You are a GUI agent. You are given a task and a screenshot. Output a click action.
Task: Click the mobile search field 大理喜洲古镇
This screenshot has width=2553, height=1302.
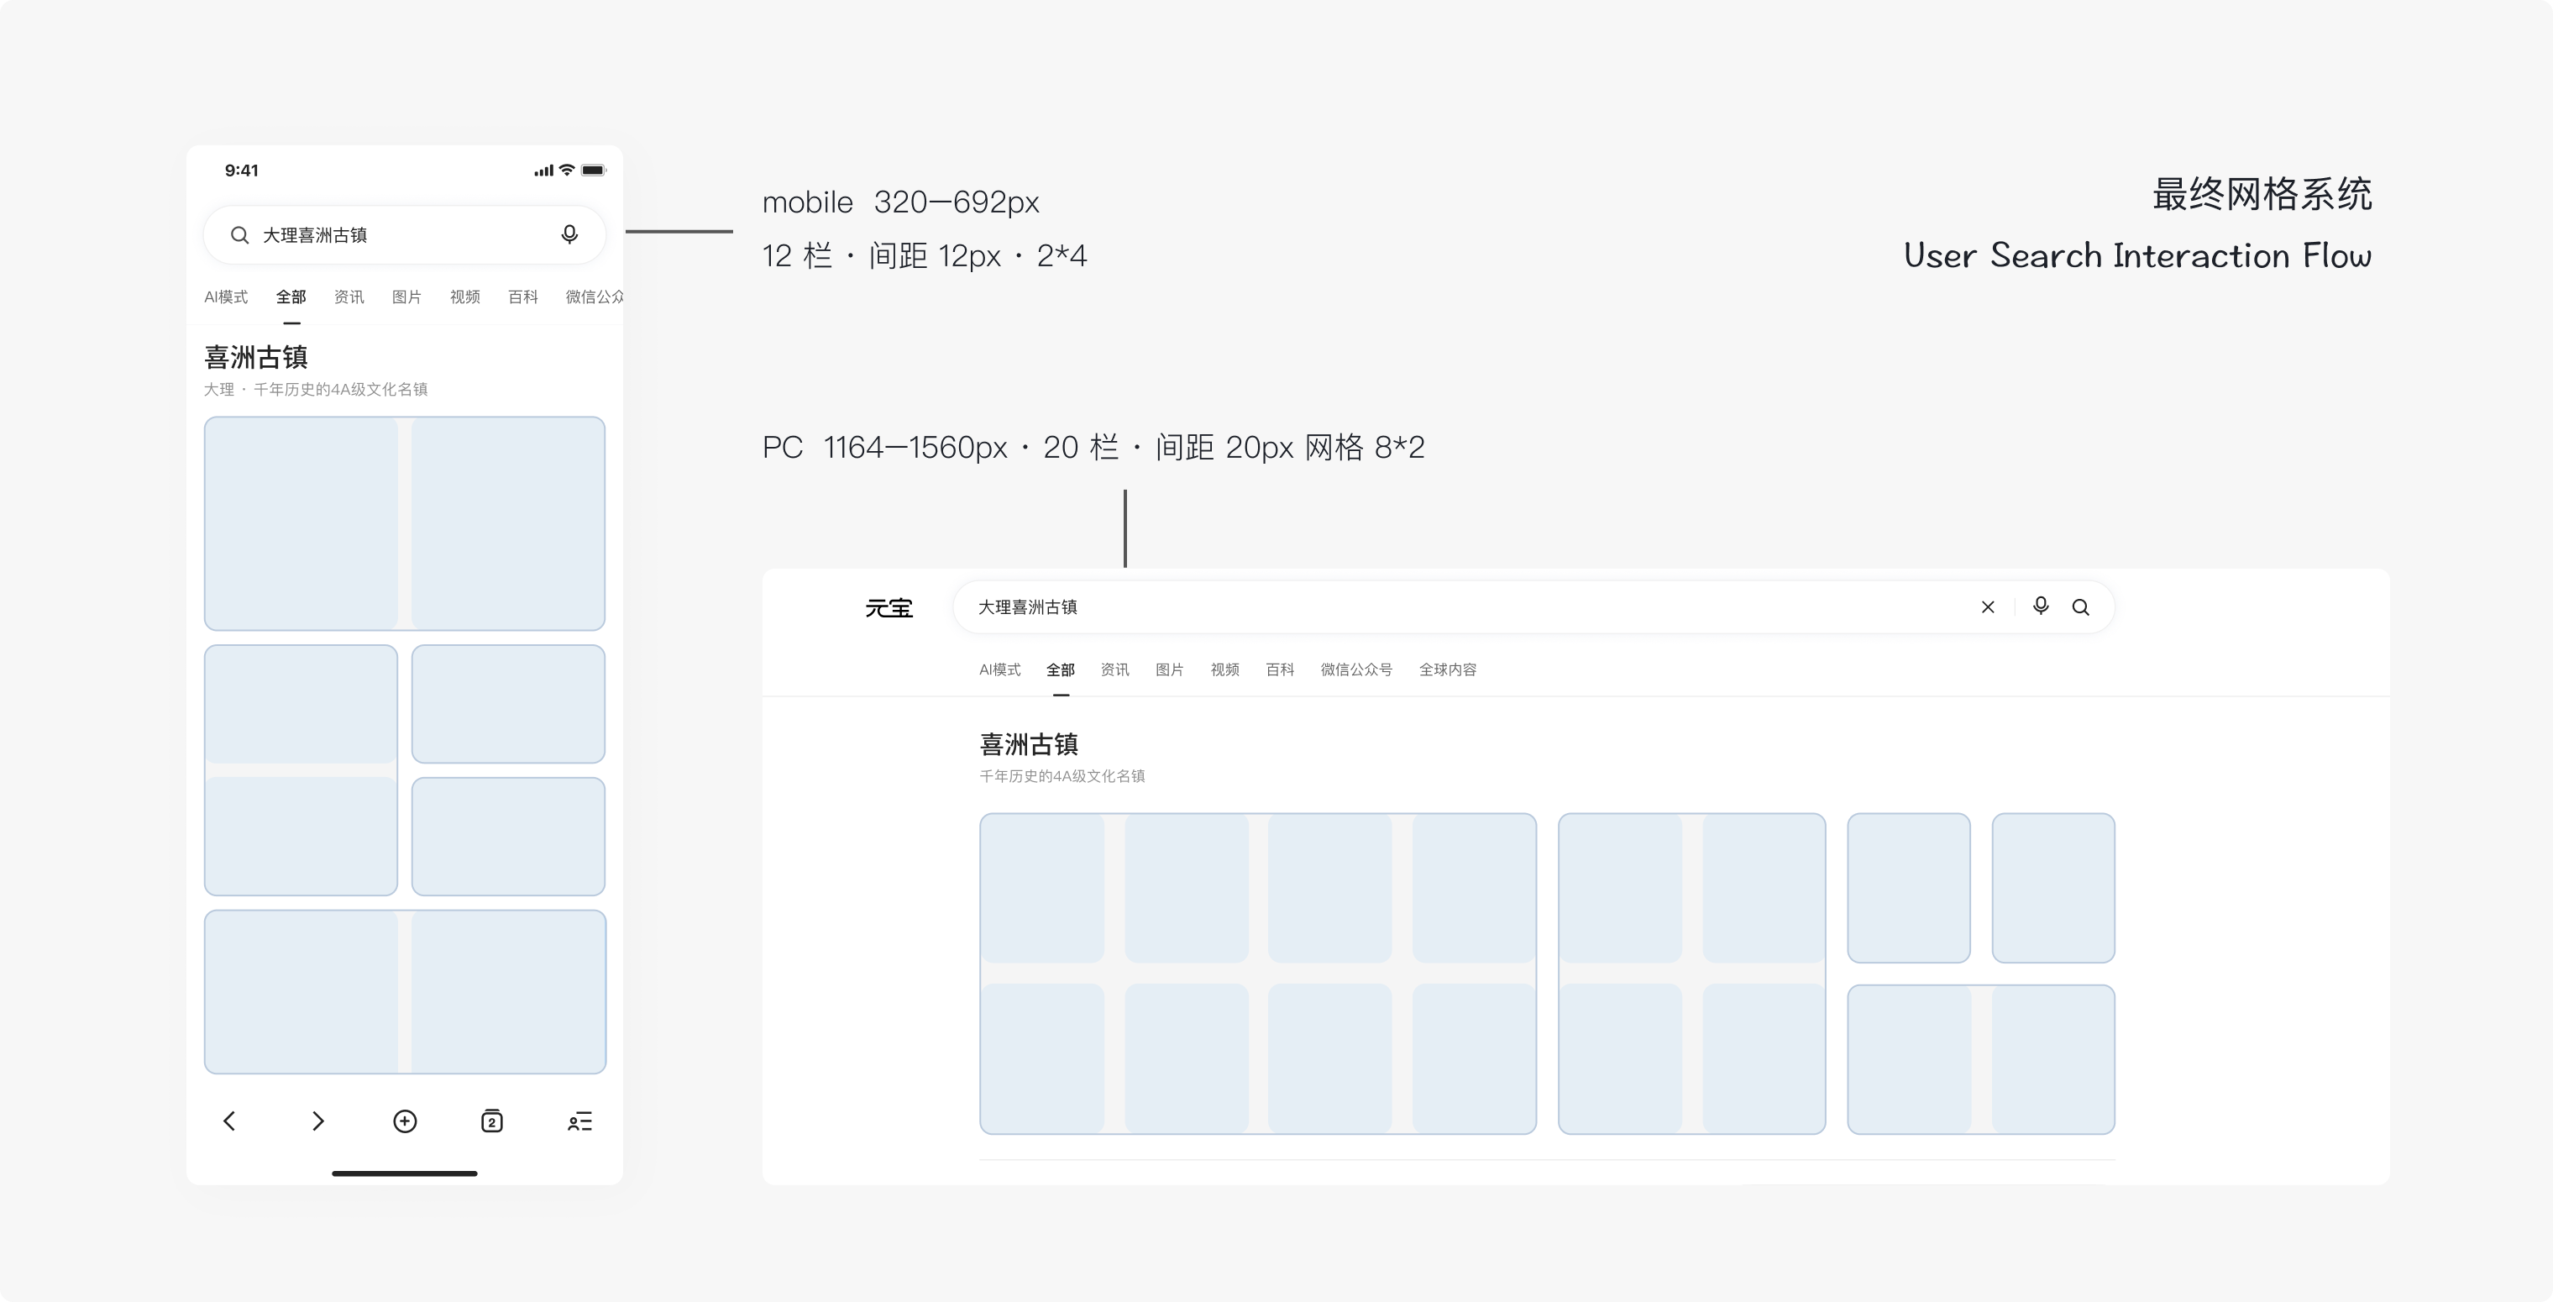point(404,235)
